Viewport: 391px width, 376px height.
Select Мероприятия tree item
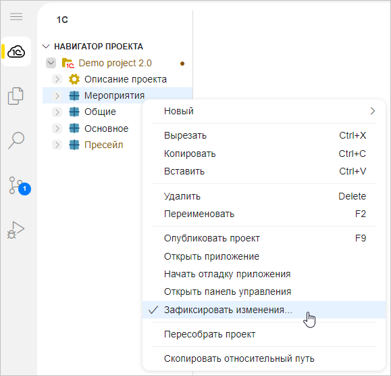pos(118,95)
